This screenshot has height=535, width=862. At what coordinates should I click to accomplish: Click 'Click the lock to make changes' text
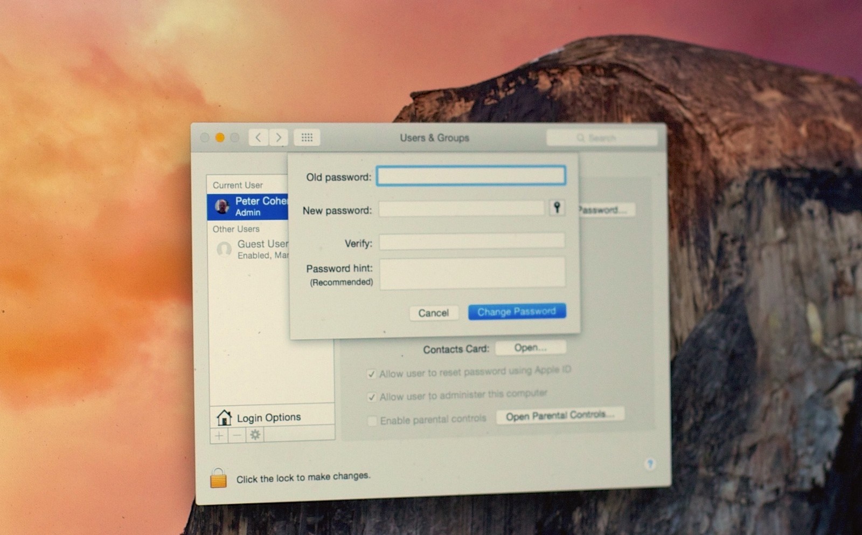pos(303,477)
